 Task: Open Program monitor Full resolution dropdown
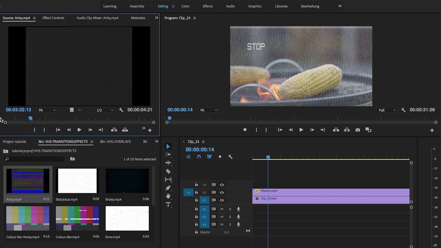point(387,110)
